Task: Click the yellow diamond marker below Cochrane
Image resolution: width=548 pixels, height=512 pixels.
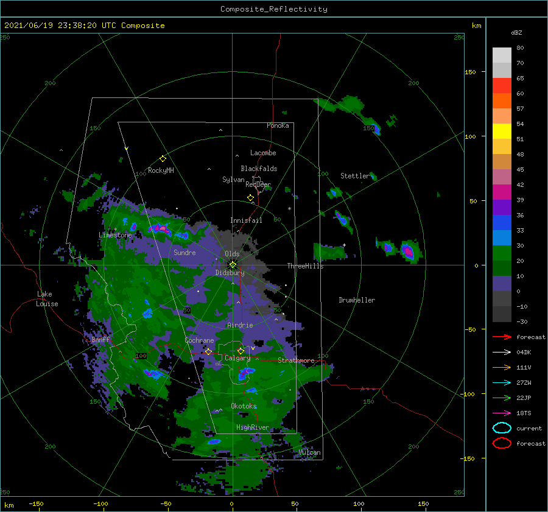Action: (208, 352)
